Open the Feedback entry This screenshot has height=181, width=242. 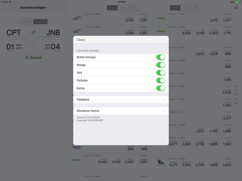pyautogui.click(x=121, y=99)
